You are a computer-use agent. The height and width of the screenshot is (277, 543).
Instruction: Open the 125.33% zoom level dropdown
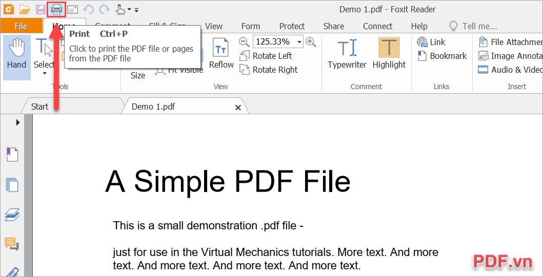299,42
